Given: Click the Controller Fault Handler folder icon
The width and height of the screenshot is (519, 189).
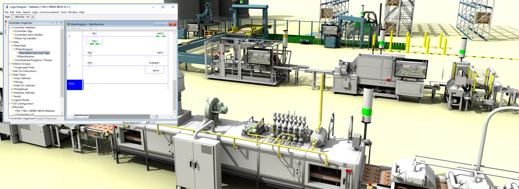Looking at the screenshot, I should click(14, 35).
